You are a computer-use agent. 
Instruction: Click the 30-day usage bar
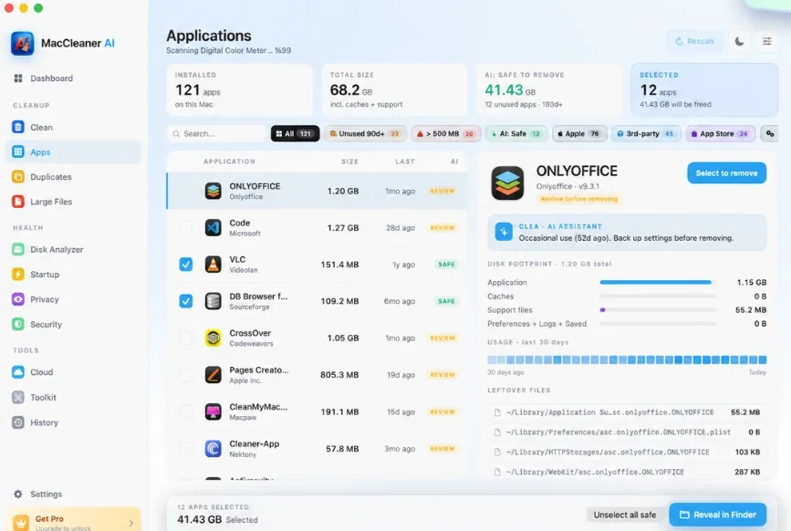tap(627, 359)
